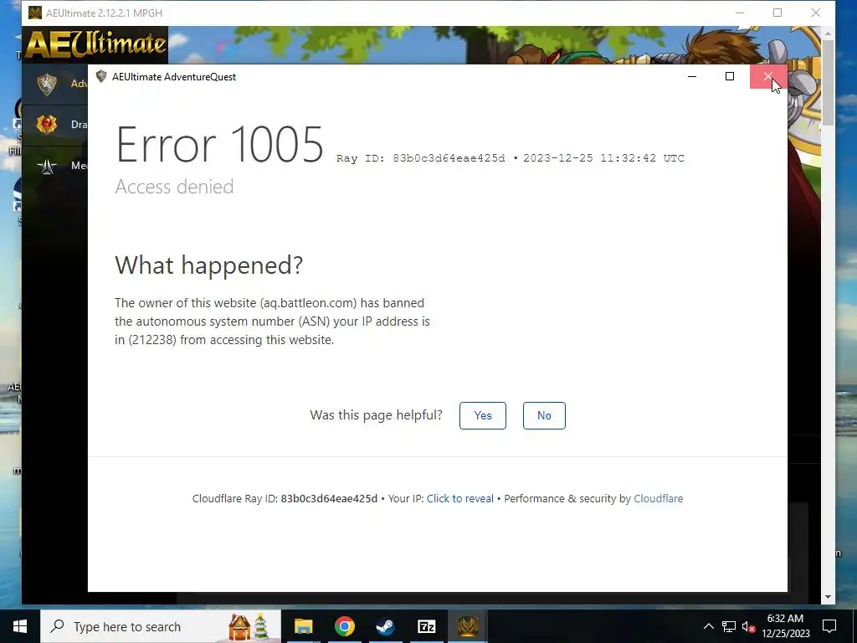This screenshot has height=643, width=857.
Task: Click the Ray ID text in header
Action: (x=420, y=158)
